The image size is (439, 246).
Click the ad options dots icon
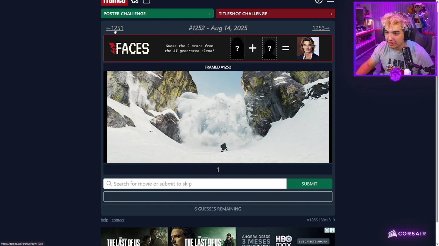point(332,230)
